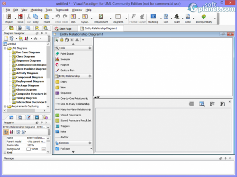237x177 pixels.
Task: Toggle the palette lock icon
Action: tap(62, 40)
